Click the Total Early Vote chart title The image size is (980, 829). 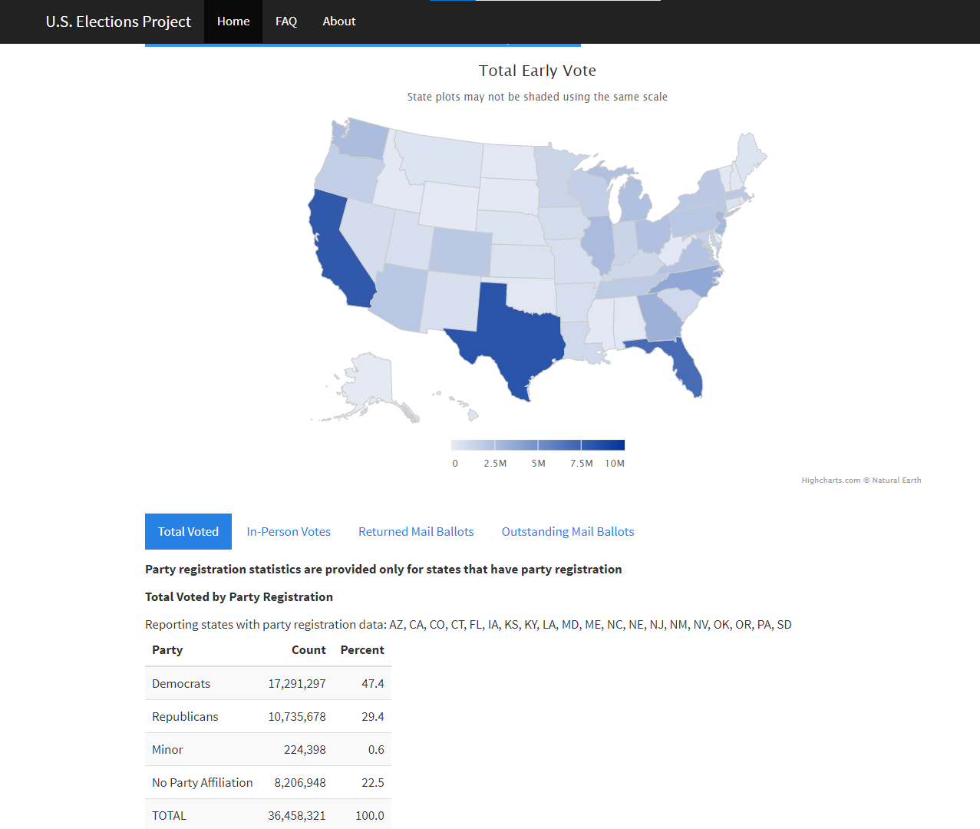tap(537, 71)
